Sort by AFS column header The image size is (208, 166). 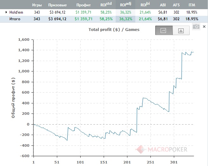pyautogui.click(x=176, y=5)
